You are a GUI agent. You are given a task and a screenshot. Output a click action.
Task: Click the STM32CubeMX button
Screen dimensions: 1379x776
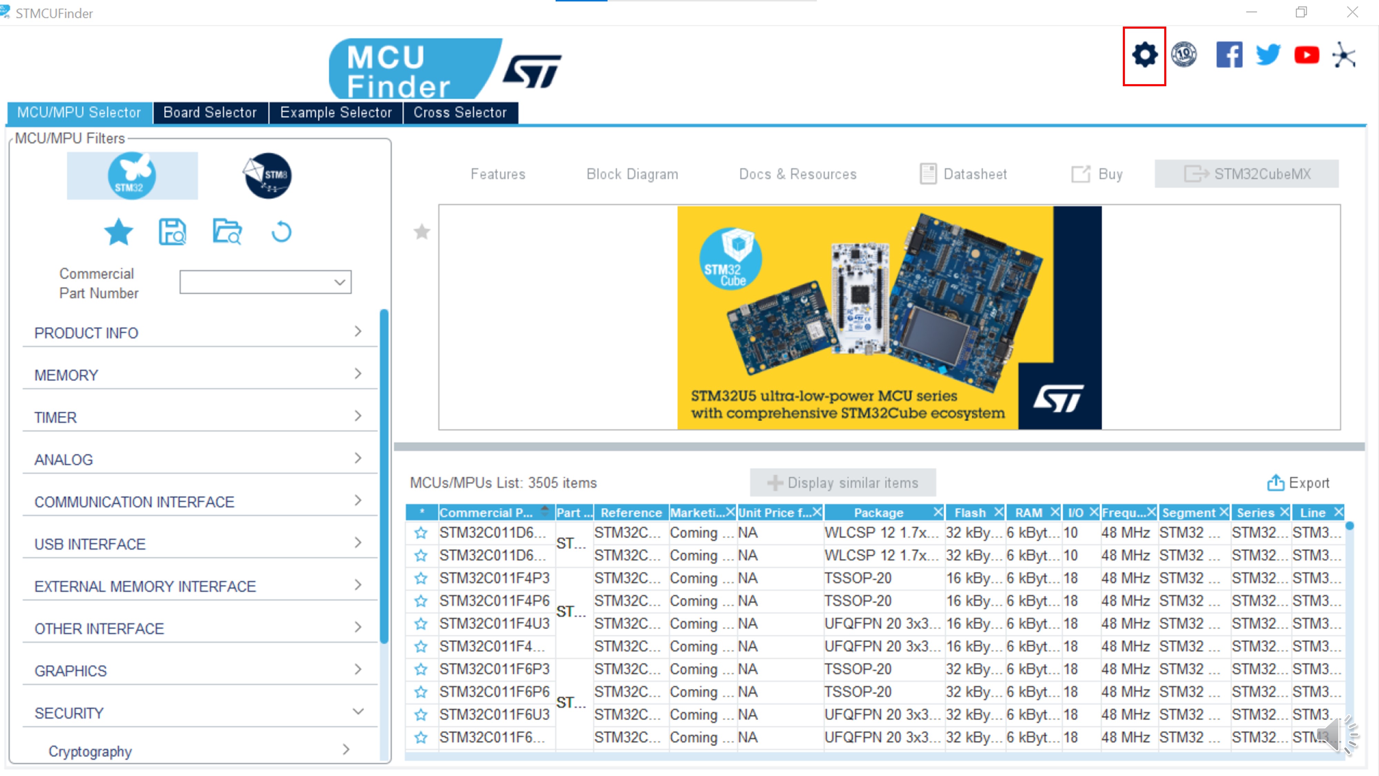click(1247, 173)
